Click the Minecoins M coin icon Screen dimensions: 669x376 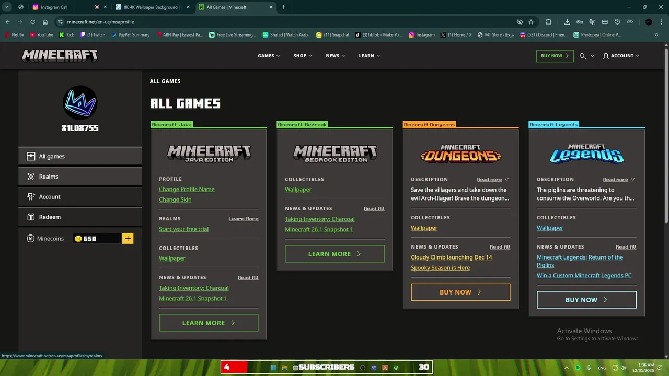pos(31,239)
